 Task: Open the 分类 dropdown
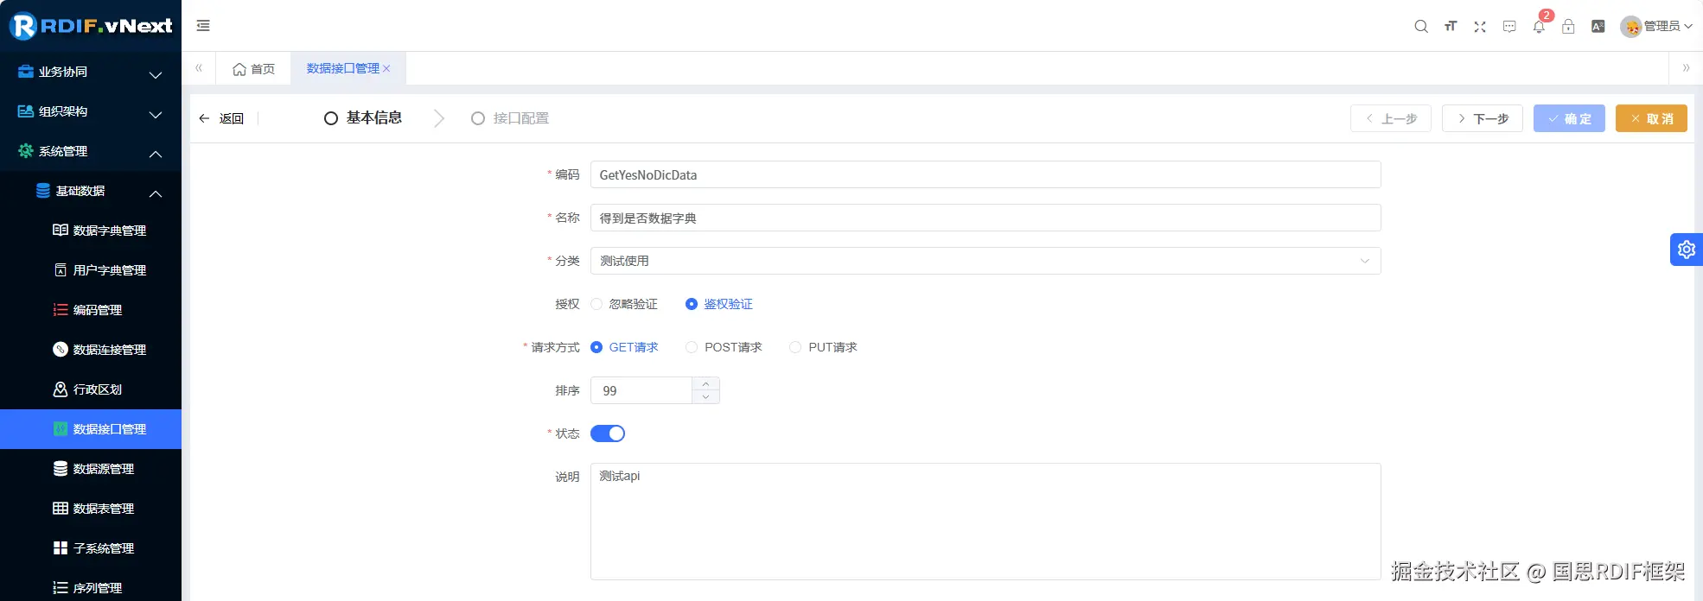[x=985, y=261]
